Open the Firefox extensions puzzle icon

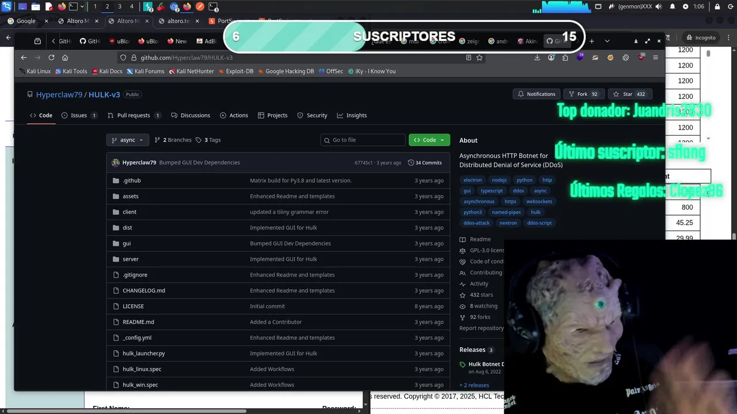565,57
